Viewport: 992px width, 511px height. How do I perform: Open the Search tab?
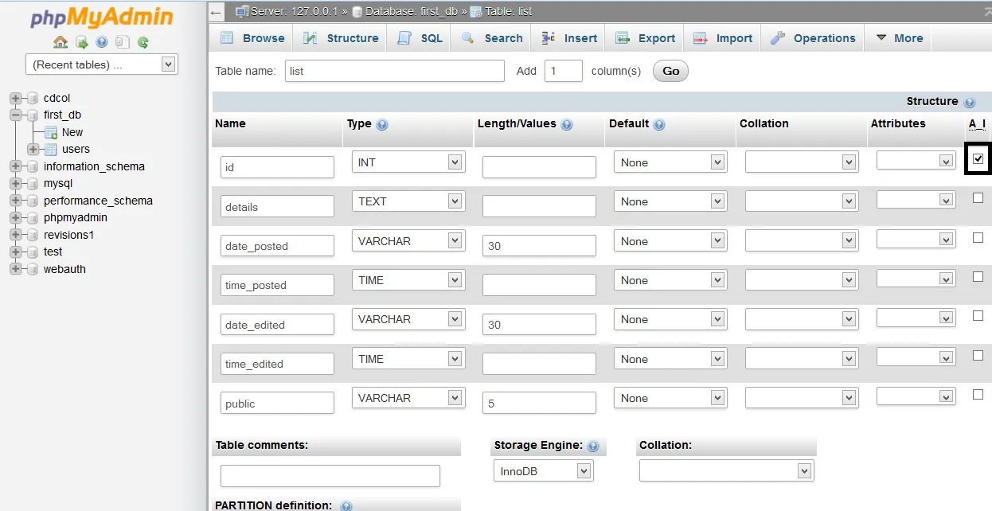tap(491, 38)
